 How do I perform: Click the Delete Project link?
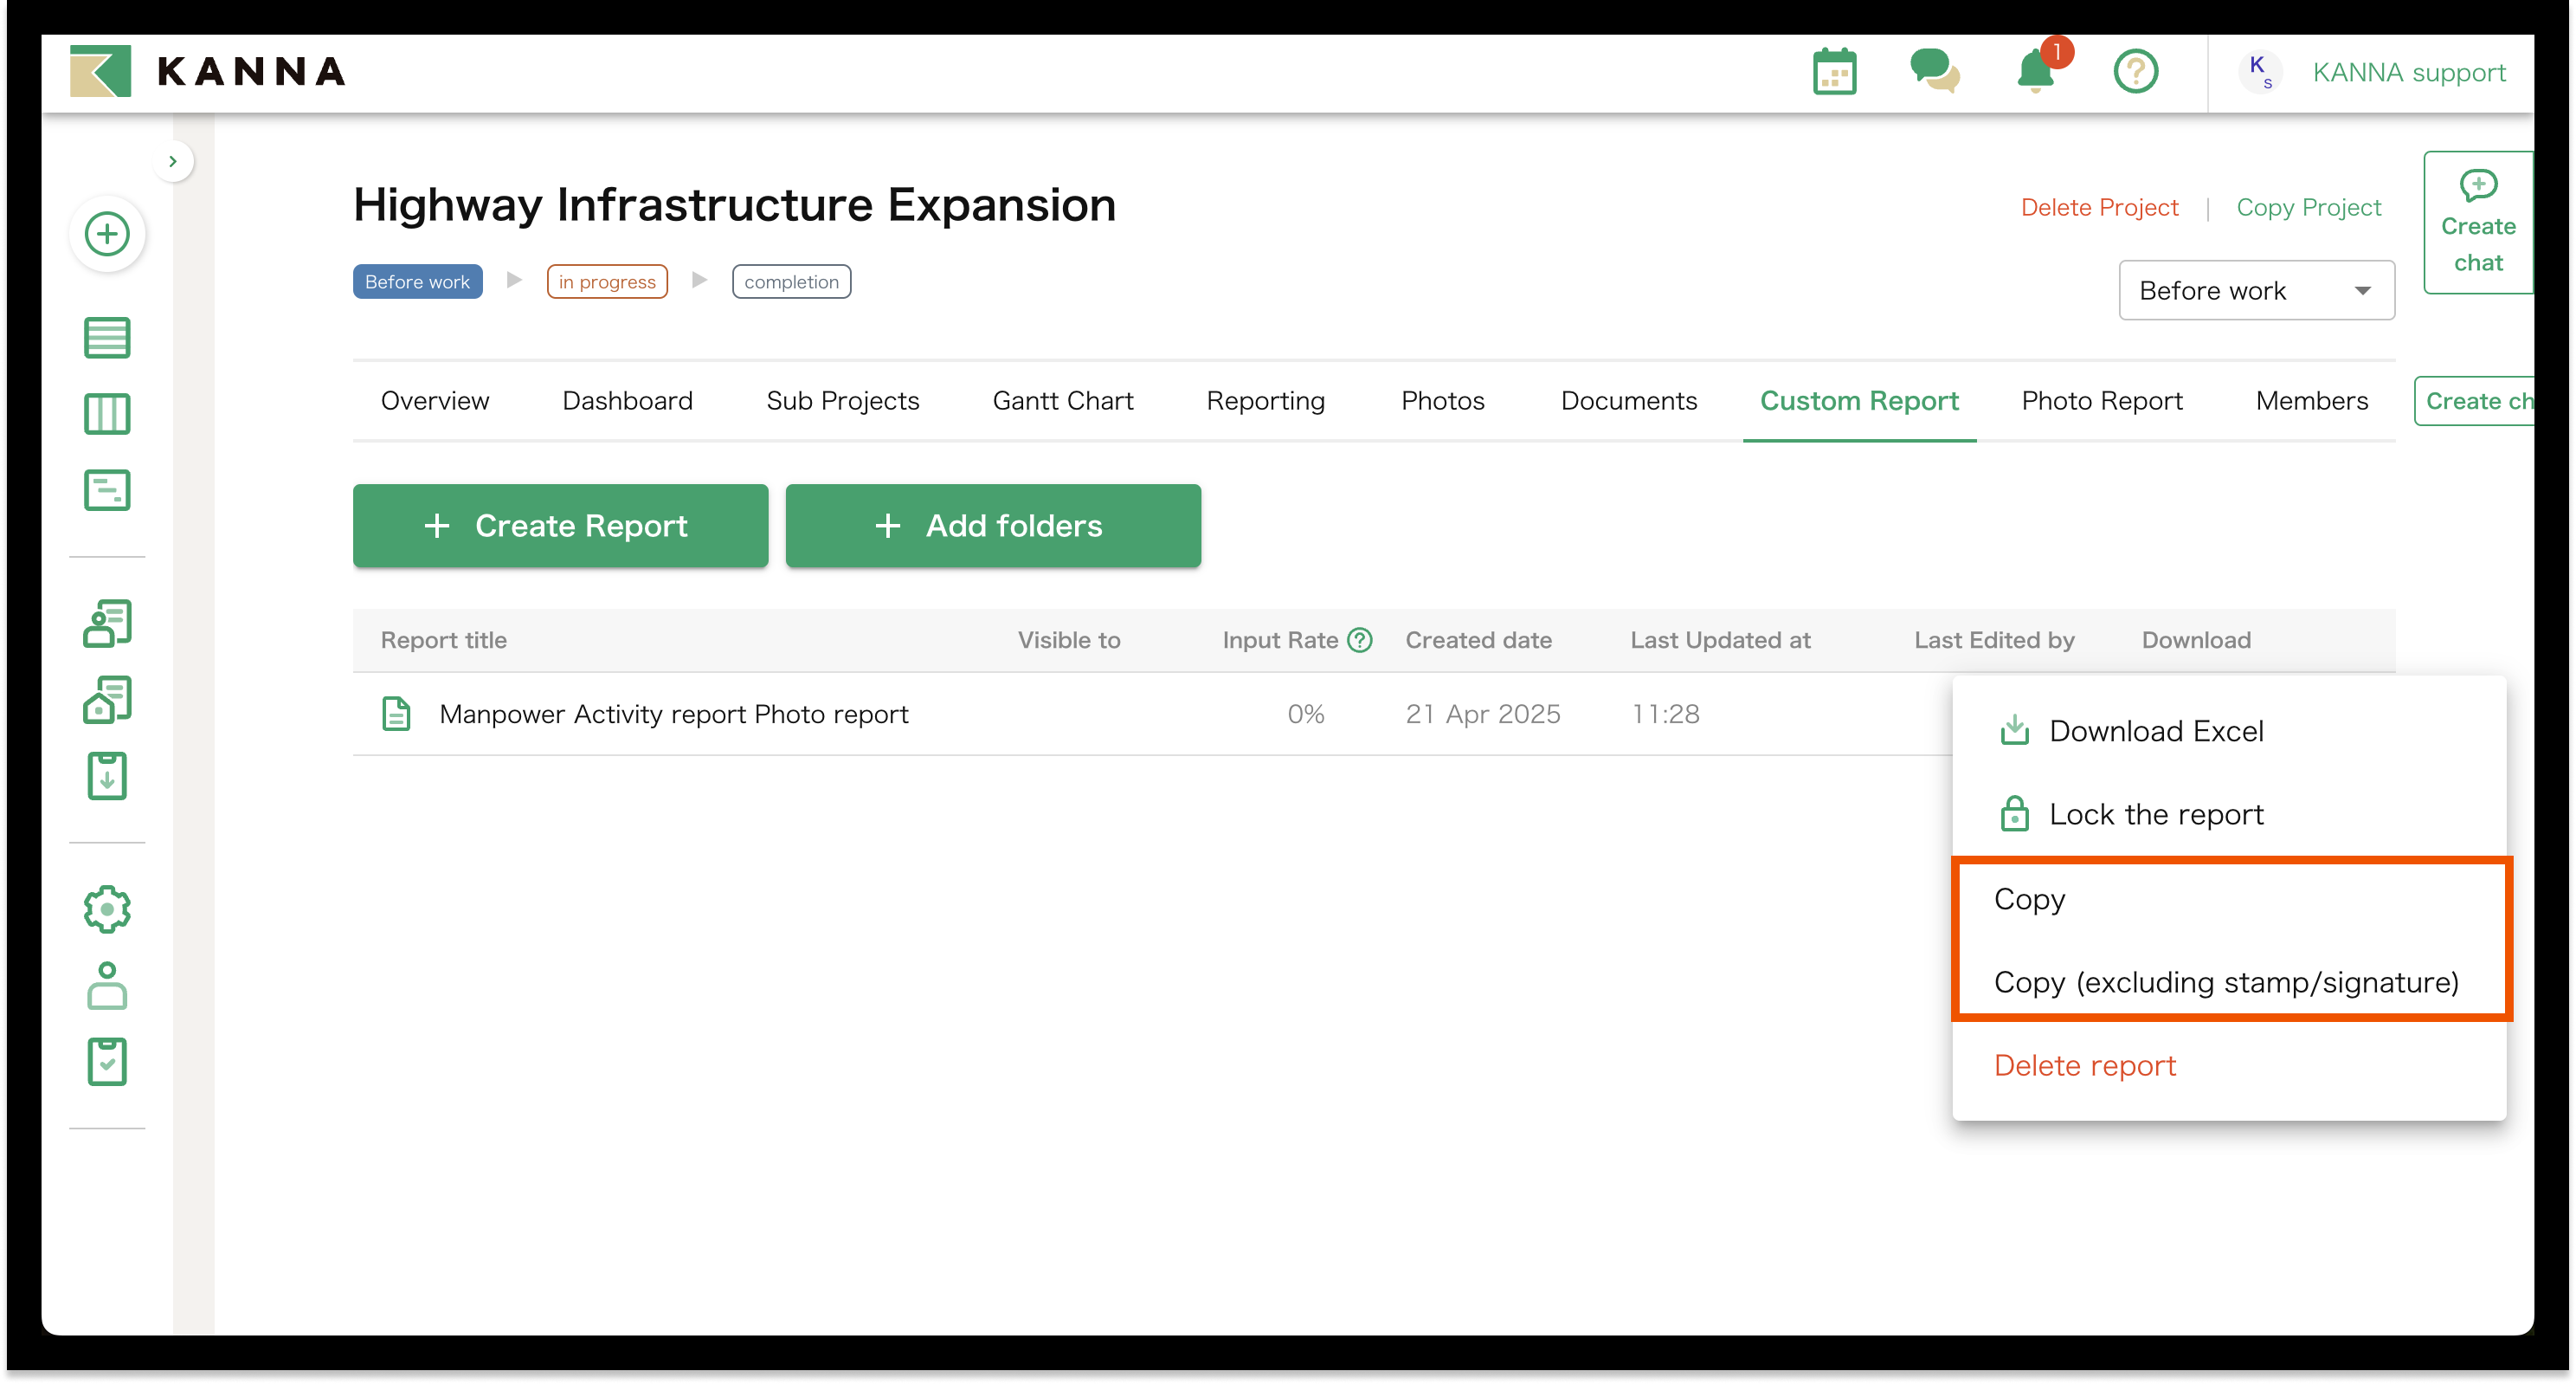(x=2099, y=207)
